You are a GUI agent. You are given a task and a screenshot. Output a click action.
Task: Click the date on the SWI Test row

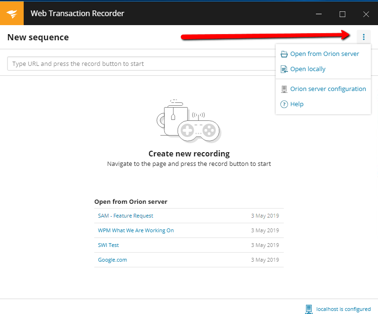(x=265, y=245)
